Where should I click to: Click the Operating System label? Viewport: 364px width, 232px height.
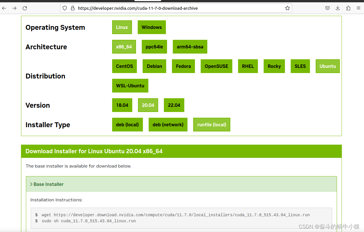click(55, 27)
